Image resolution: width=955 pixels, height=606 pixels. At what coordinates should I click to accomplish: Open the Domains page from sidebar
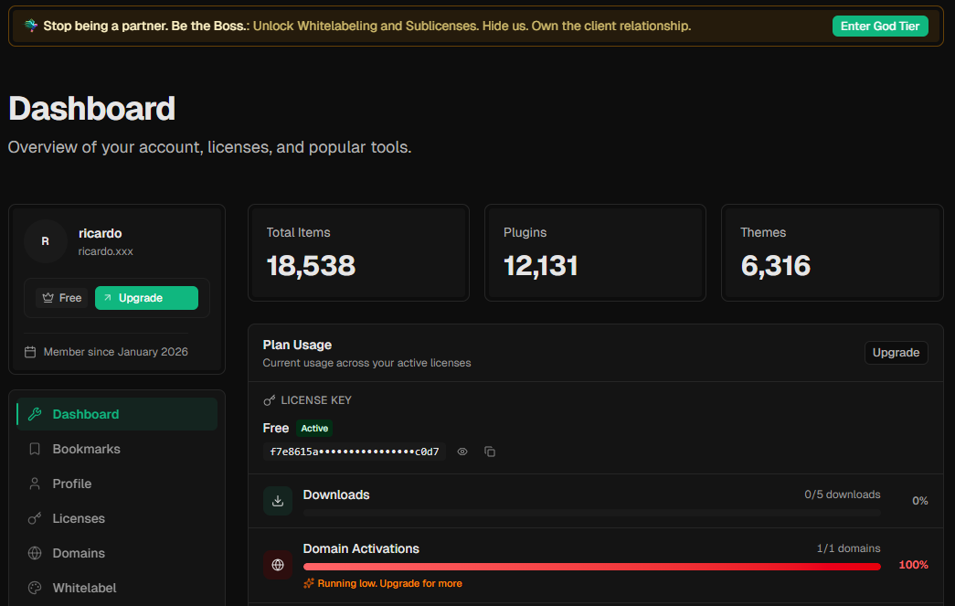click(x=79, y=553)
